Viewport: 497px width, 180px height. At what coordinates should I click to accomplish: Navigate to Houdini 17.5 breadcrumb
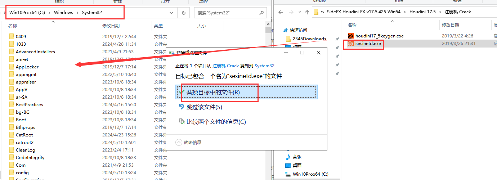(422, 12)
